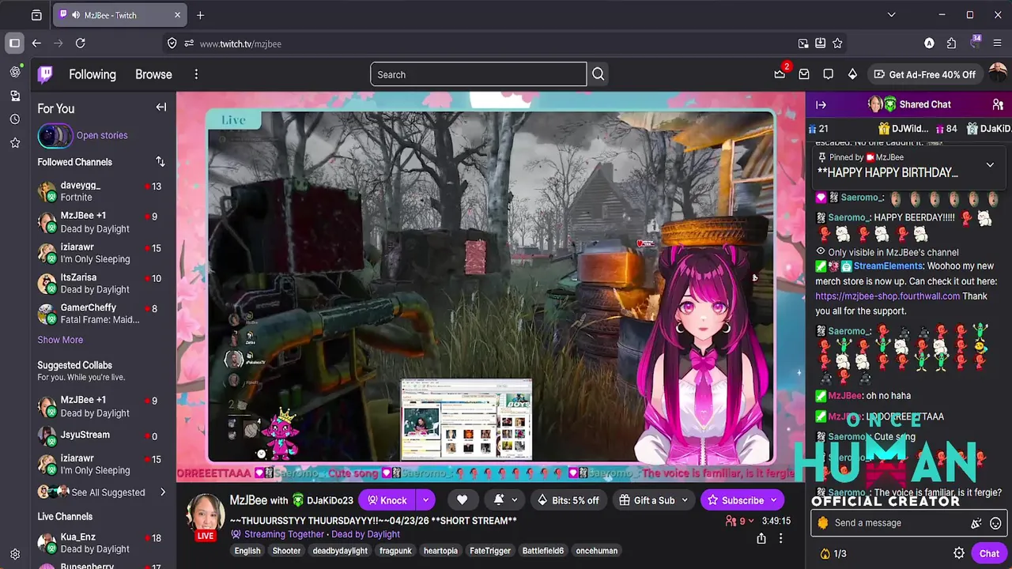
Task: Click the browser address bar URL
Action: coord(240,43)
